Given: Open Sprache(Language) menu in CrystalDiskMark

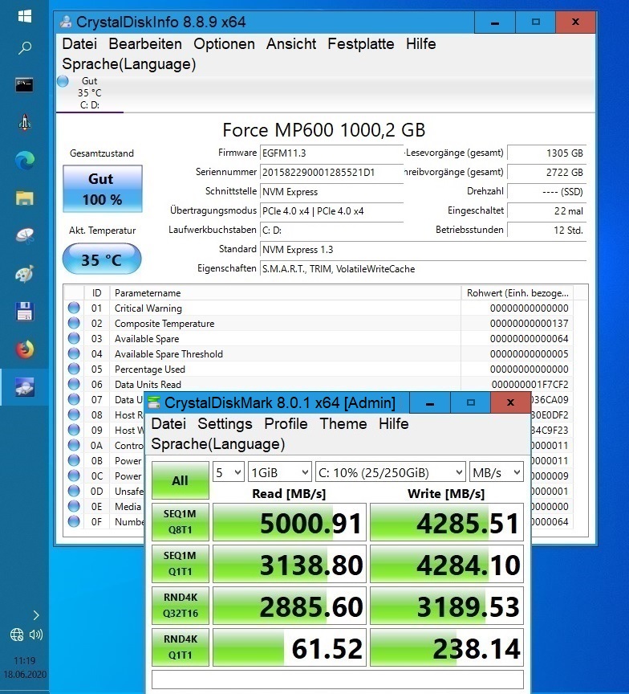Looking at the screenshot, I should click(x=218, y=444).
